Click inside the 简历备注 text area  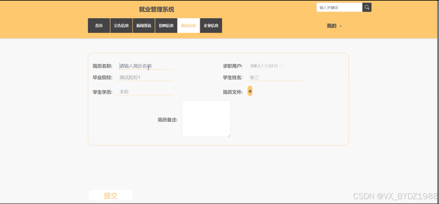point(206,119)
